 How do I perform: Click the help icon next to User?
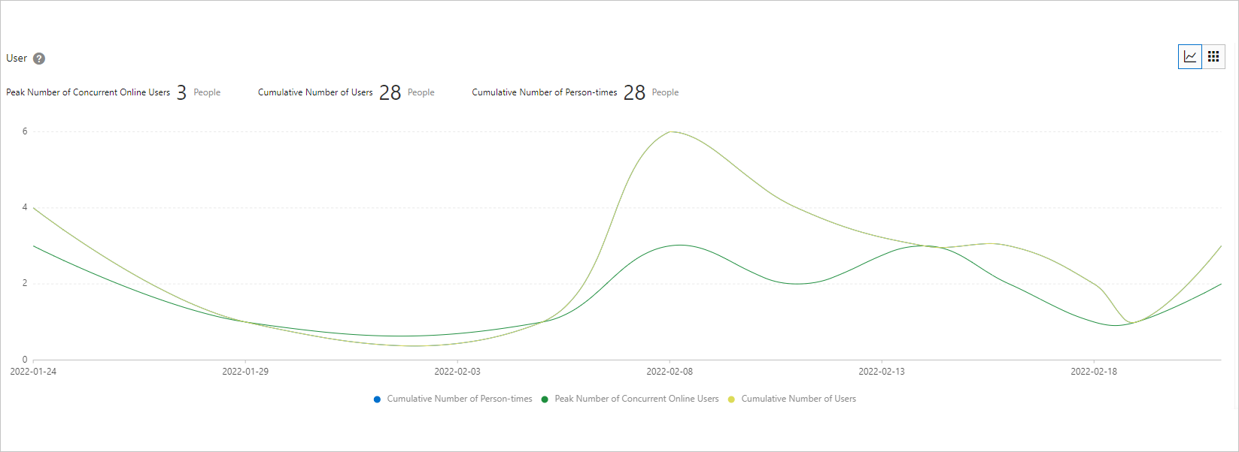tap(39, 59)
